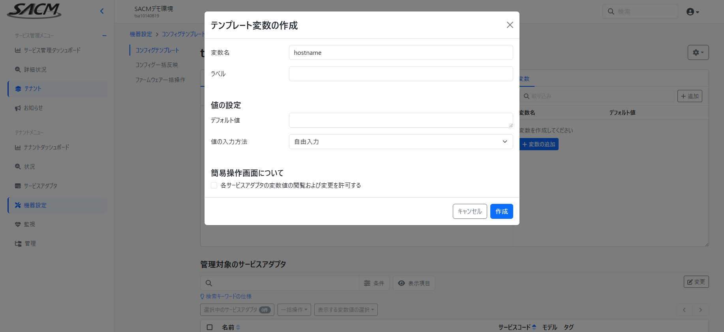Screen dimensions: 724x332
Task: Collapse sidebar with the chevron icon
Action: [x=102, y=11]
